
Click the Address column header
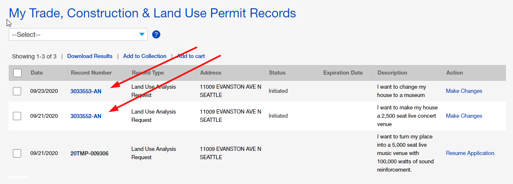(x=211, y=73)
